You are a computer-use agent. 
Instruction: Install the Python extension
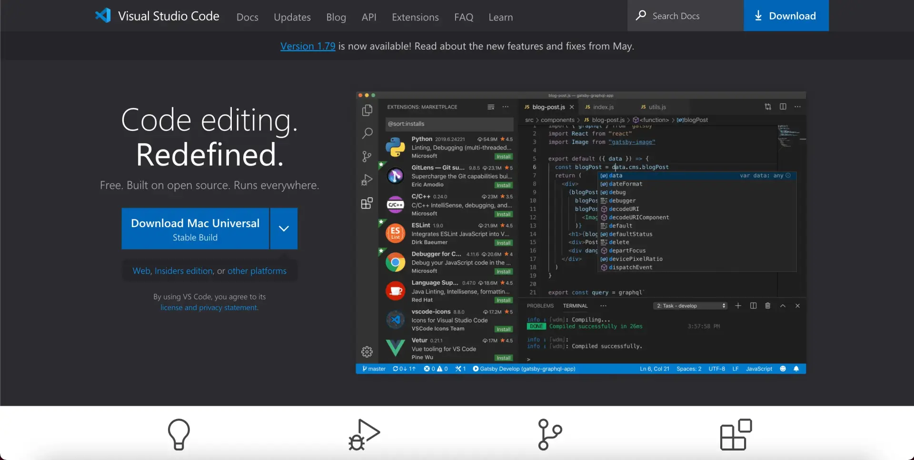[x=503, y=157]
